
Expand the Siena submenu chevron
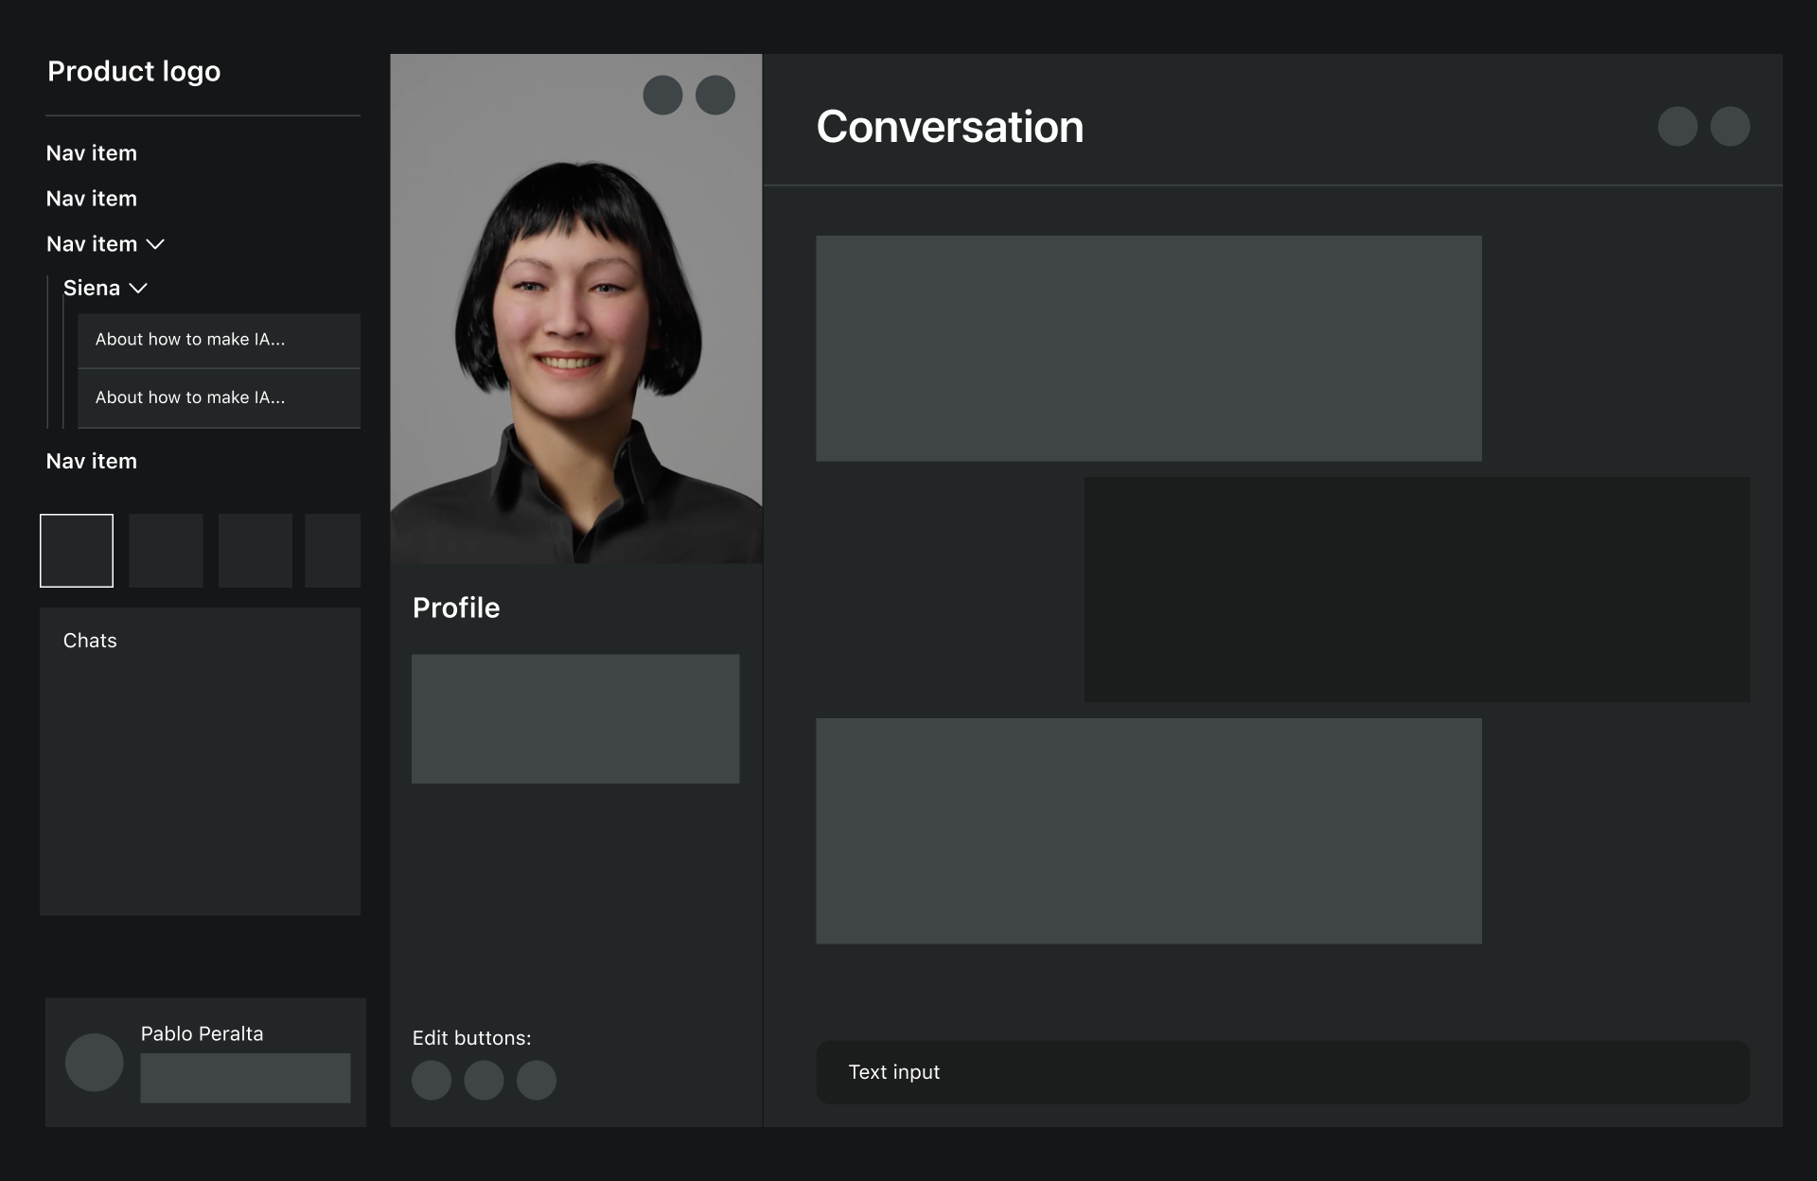coord(139,289)
